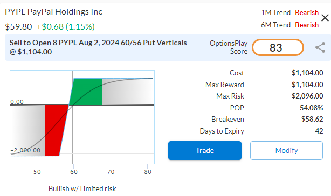This screenshot has height=196, width=331.
Task: Select the POP 54.08% value
Action: [312, 108]
